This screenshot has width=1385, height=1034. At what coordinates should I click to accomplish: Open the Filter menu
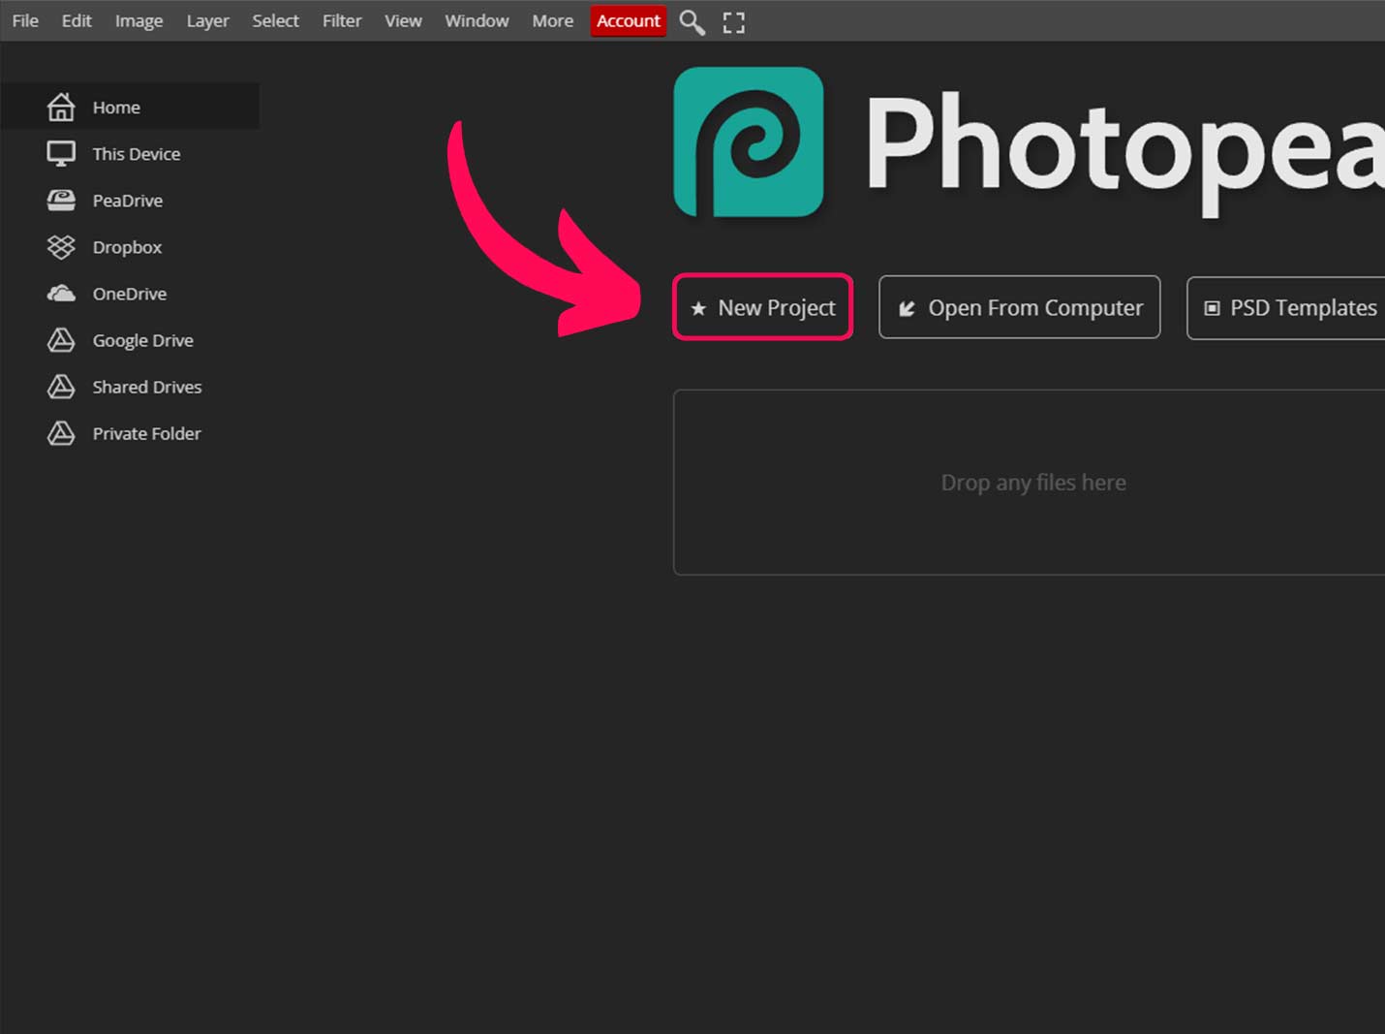(x=342, y=20)
